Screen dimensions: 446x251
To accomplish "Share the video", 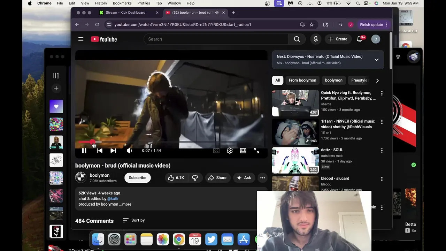I will pos(217,178).
